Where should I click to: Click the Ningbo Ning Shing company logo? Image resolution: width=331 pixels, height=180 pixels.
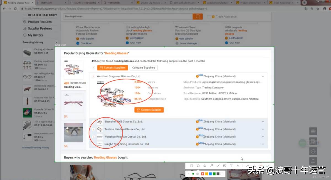(x=100, y=144)
